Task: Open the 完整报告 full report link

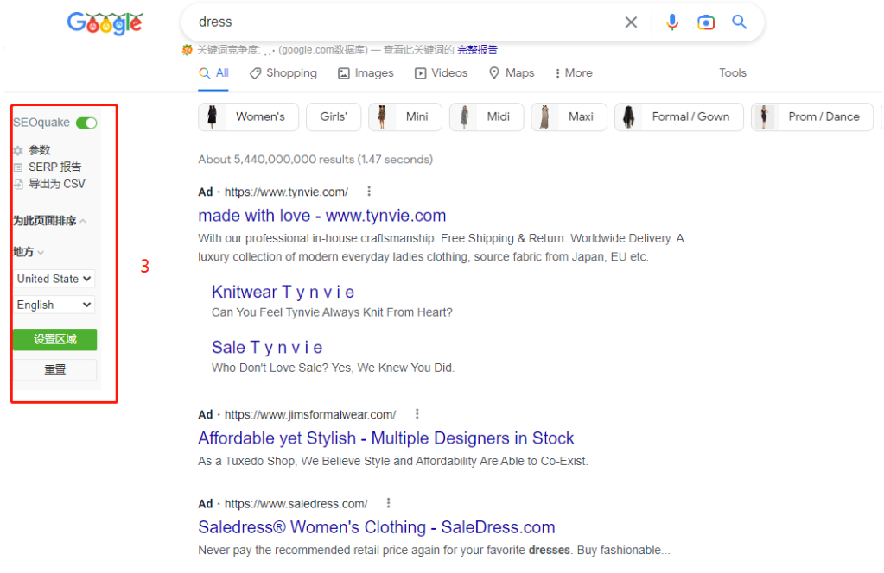Action: (x=477, y=50)
